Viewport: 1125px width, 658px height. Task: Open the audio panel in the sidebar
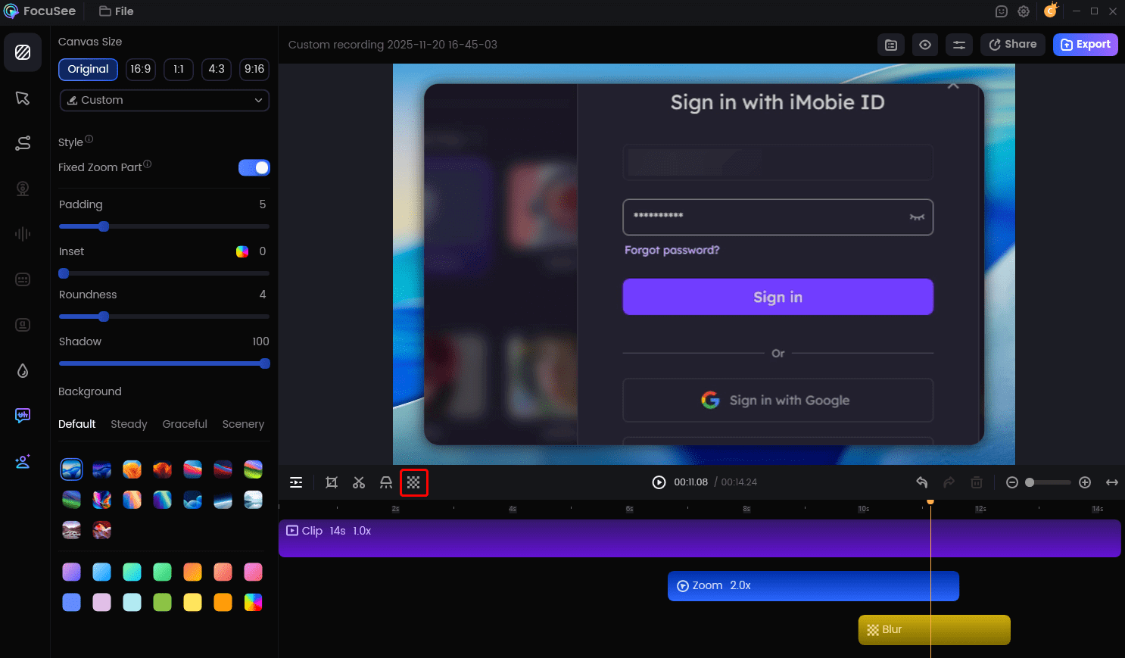tap(23, 234)
